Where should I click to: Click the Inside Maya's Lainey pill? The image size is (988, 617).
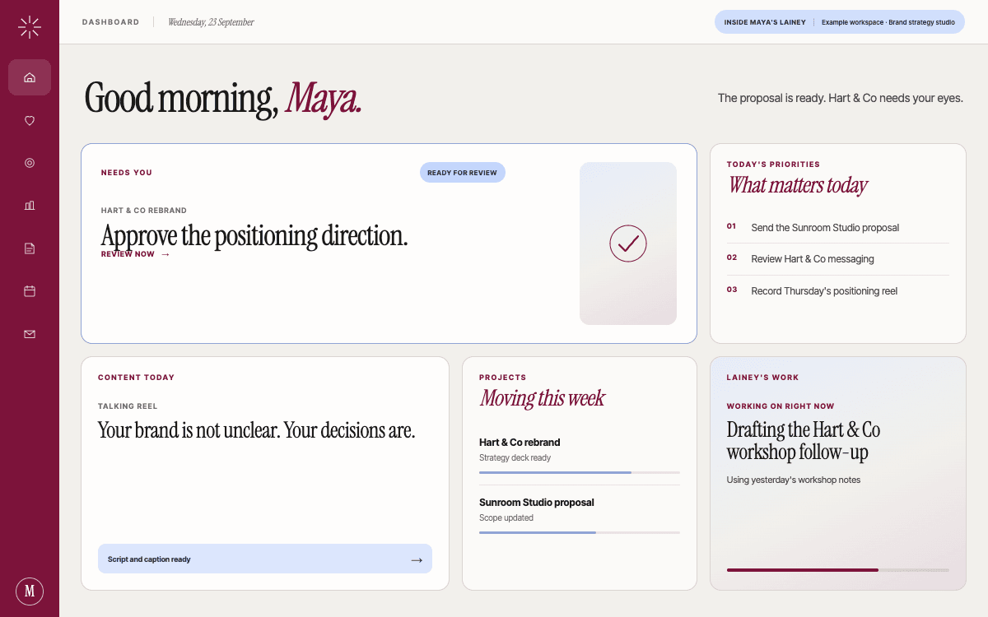(x=840, y=22)
